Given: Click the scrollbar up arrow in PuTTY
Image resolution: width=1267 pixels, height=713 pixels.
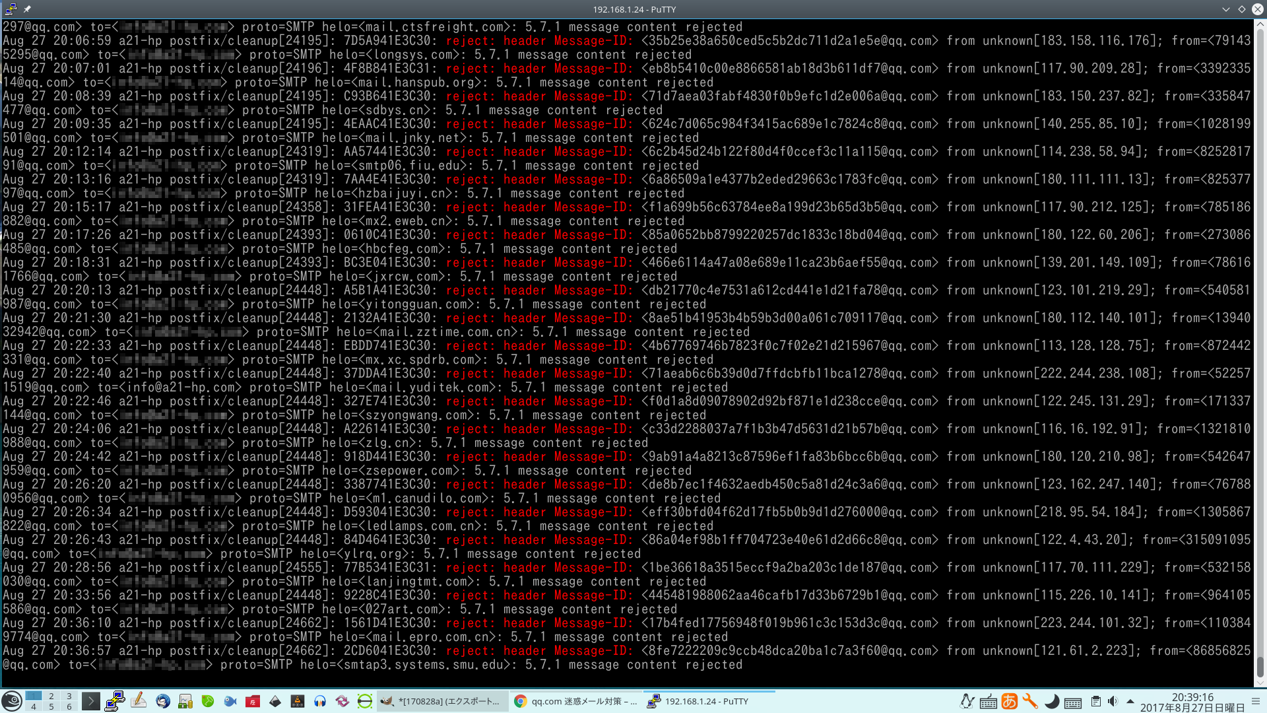Looking at the screenshot, I should (x=1260, y=24).
